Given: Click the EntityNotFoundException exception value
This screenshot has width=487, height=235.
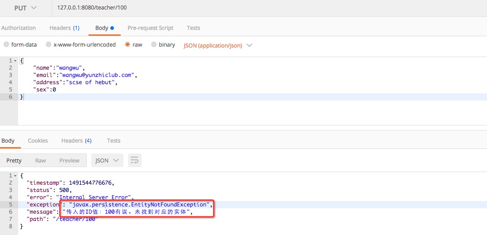Looking at the screenshot, I should click(x=140, y=205).
